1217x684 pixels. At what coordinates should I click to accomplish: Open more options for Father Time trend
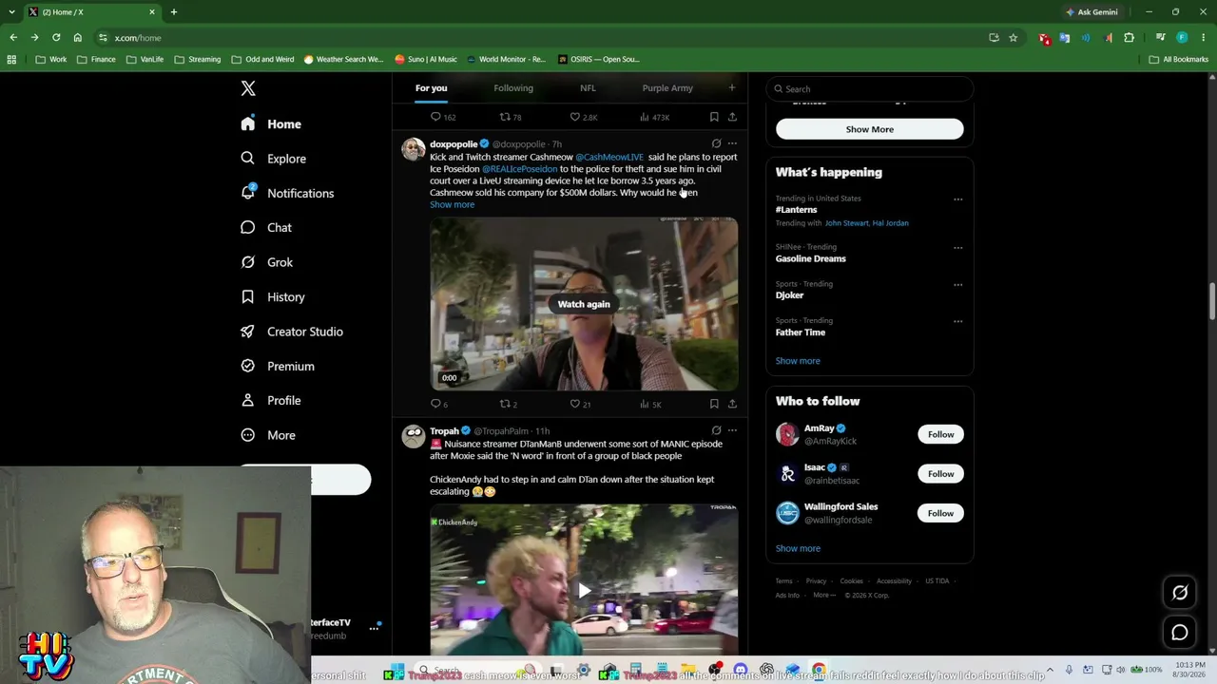[957, 321]
